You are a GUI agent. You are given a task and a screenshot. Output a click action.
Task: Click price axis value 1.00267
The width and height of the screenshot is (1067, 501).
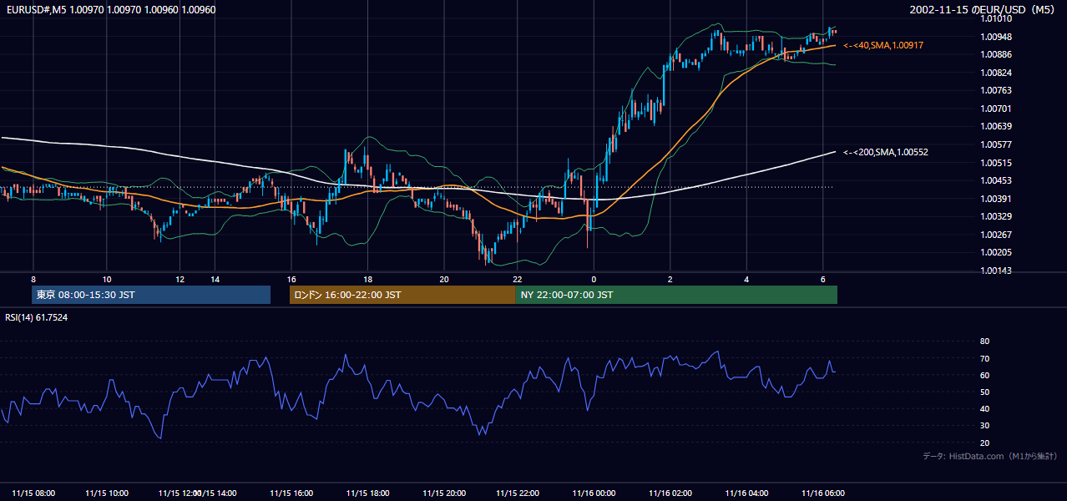pos(996,235)
